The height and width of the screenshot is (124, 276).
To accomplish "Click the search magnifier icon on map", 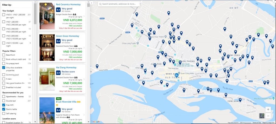I will 100,4.
